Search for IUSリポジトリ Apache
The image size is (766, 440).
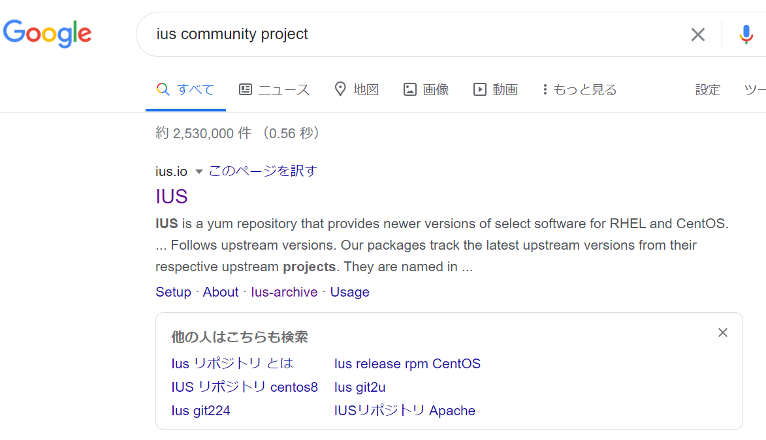[x=404, y=410]
